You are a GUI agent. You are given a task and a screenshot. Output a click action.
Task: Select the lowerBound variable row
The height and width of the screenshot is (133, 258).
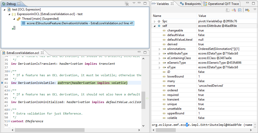(204, 76)
